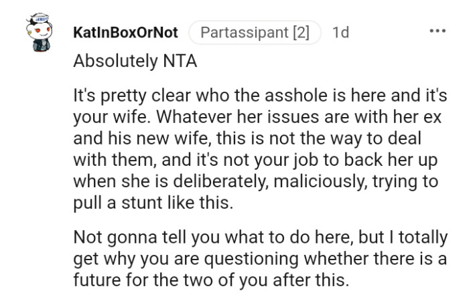The image size is (469, 305).
Task: Click the line starting 'Not gonna tell you'
Action: [x=260, y=237]
